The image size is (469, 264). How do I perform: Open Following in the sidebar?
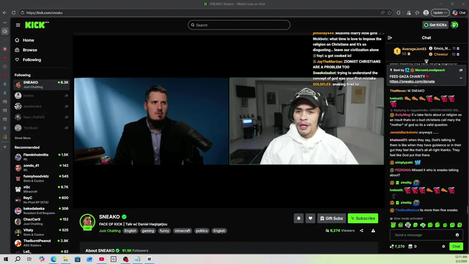pos(28,60)
